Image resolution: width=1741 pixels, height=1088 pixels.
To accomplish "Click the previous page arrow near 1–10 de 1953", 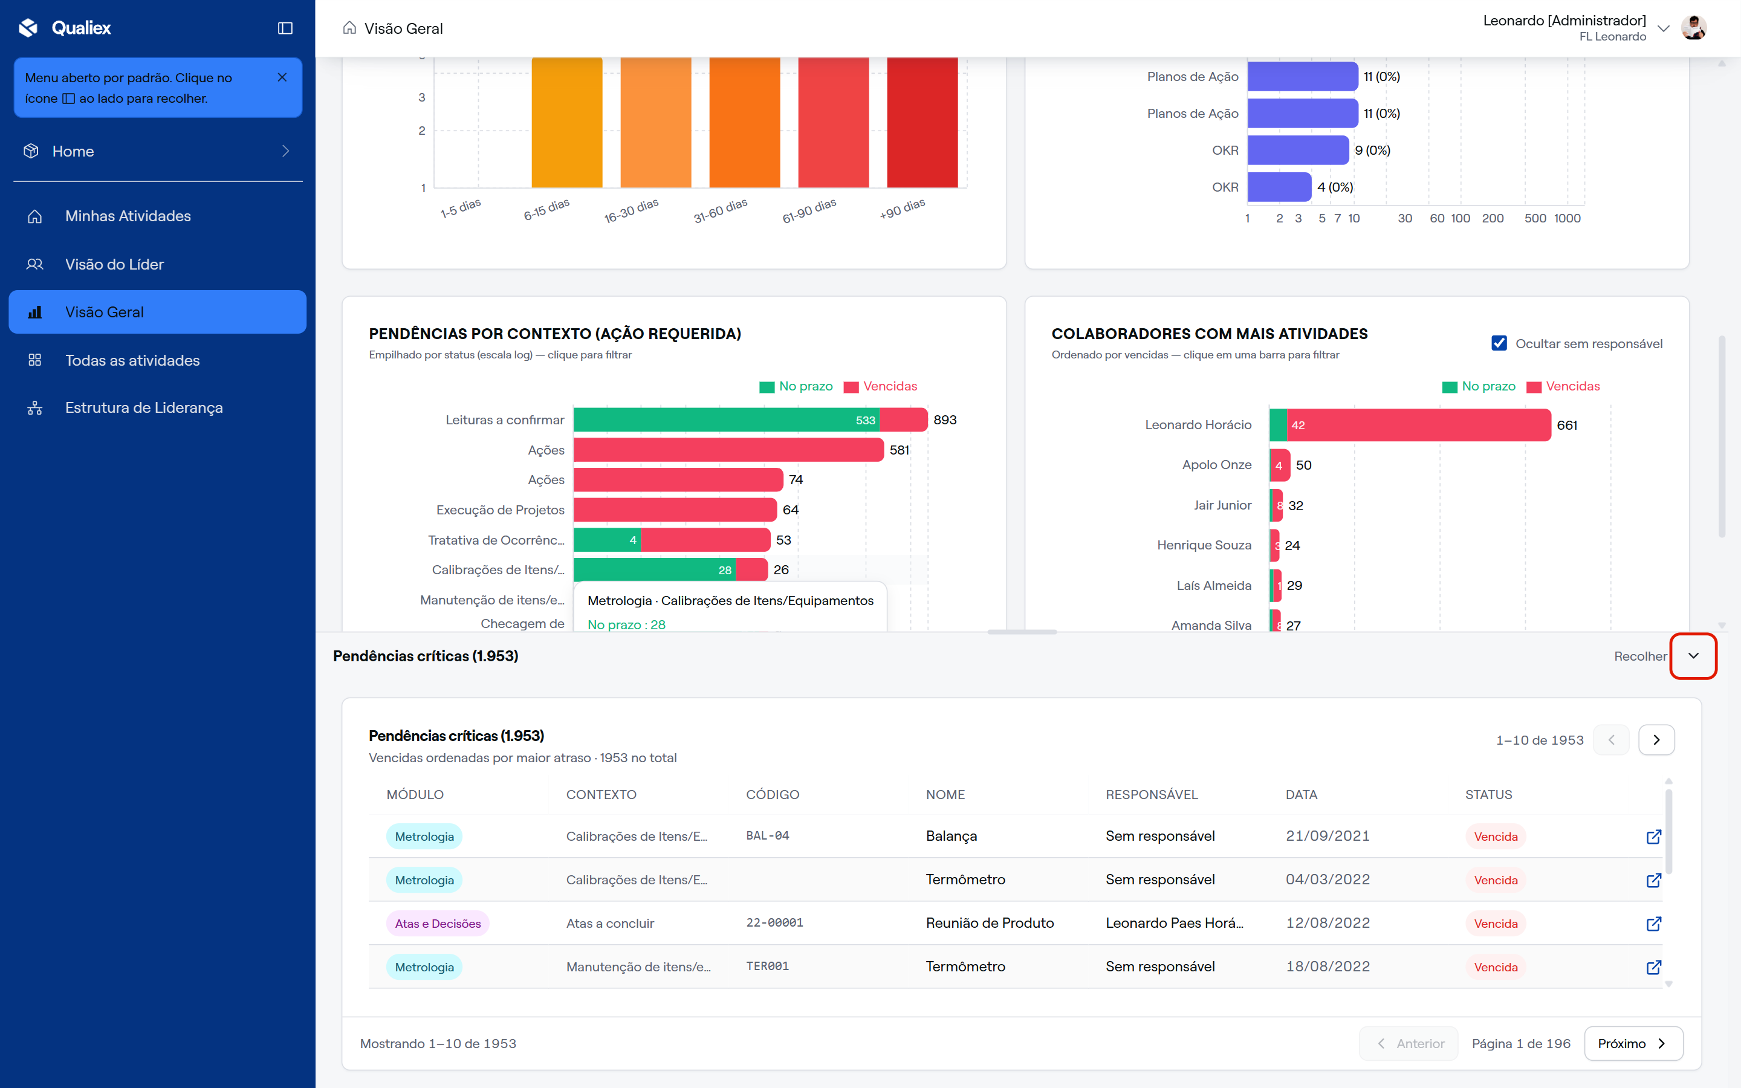I will coord(1612,740).
